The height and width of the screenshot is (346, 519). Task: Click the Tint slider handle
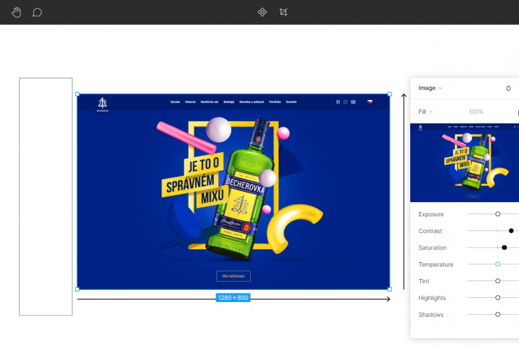click(x=497, y=281)
